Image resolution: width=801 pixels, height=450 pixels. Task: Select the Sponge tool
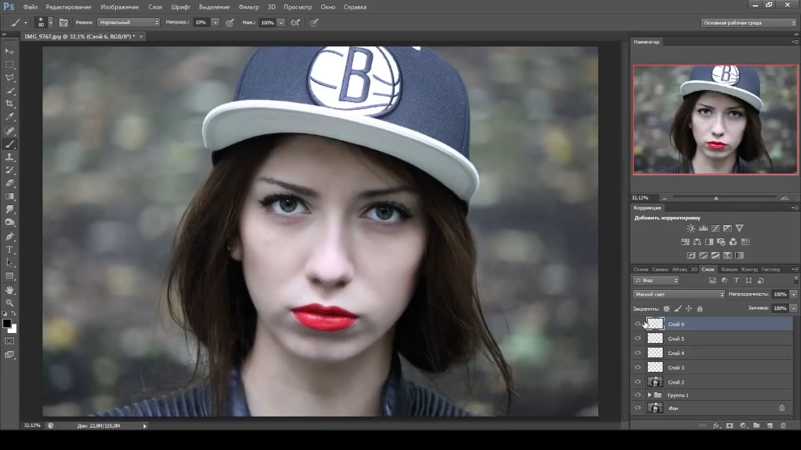pos(10,222)
